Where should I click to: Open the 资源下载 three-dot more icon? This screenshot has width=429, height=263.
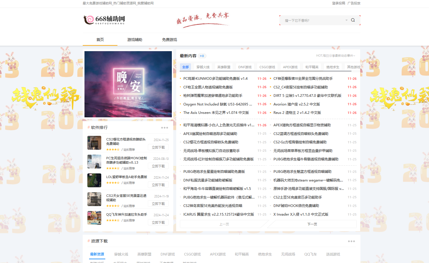(x=351, y=241)
